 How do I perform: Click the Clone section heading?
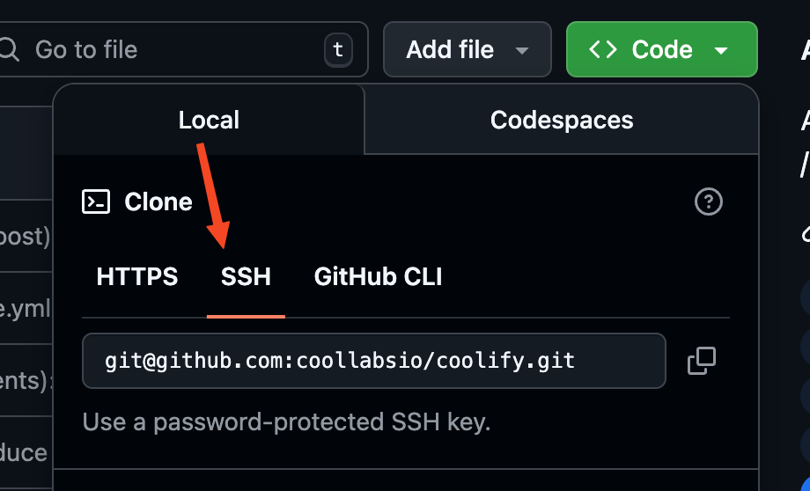click(158, 202)
